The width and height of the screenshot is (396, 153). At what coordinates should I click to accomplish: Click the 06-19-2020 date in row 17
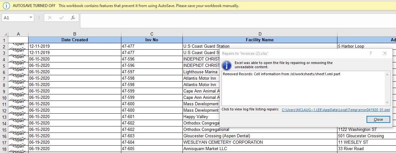click(x=75, y=142)
